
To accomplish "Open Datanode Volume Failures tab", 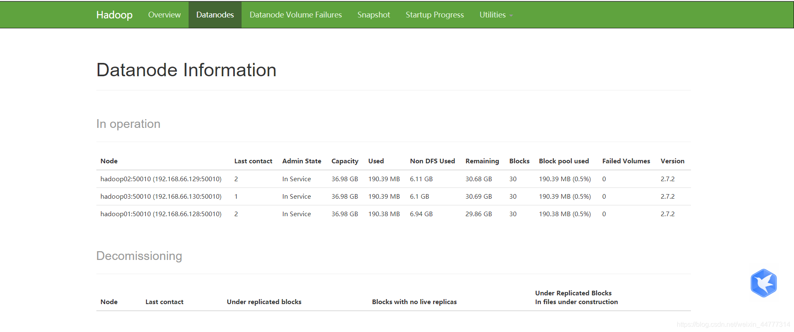I will coord(296,15).
